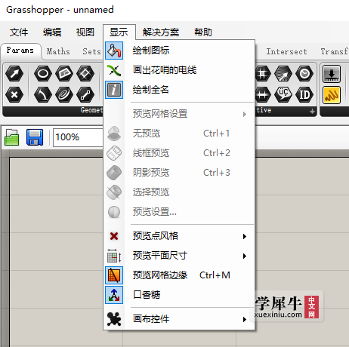Select 无预览 menu entry
The width and height of the screenshot is (349, 347).
click(179, 134)
